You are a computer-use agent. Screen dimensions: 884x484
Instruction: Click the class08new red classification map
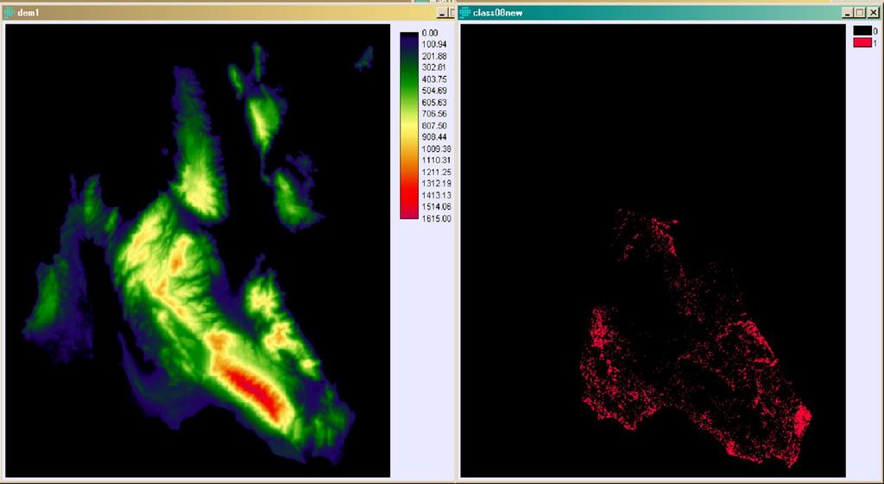coord(653,251)
